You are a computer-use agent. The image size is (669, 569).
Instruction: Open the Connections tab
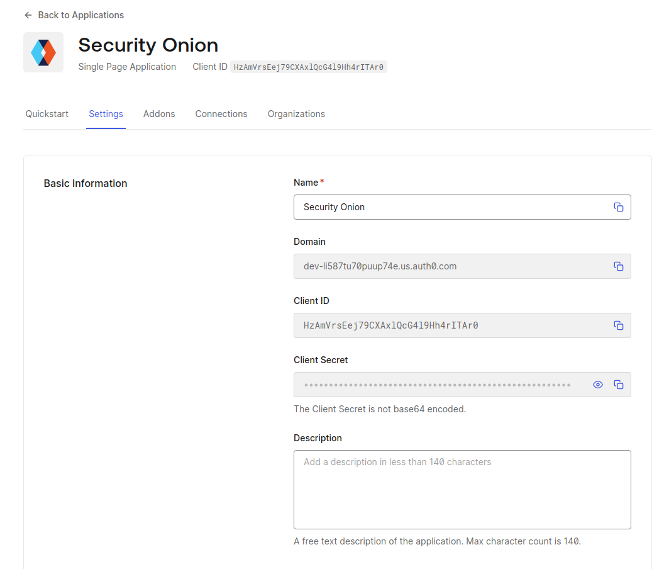click(221, 114)
